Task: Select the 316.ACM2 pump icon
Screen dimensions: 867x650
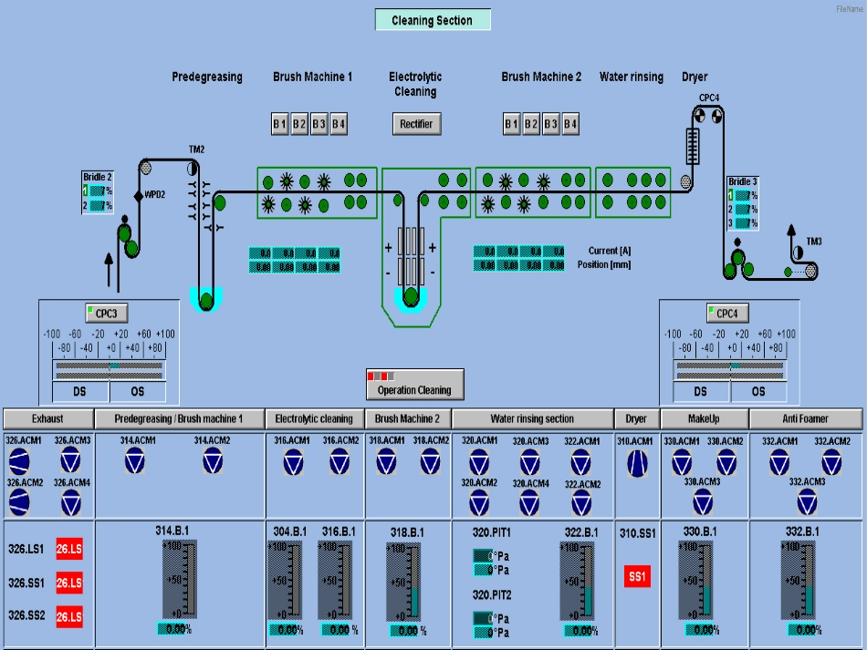Action: coord(341,464)
